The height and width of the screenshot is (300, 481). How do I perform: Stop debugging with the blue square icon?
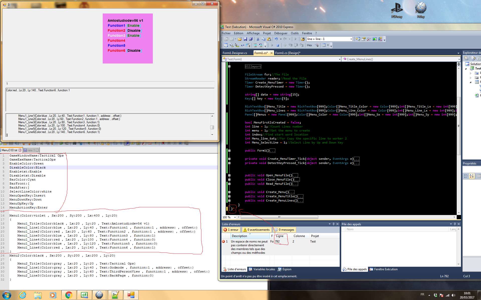[x=278, y=45]
